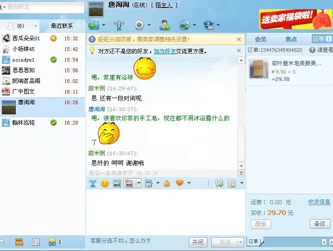The width and height of the screenshot is (333, 251).
Task: Click the voice chat microphone icon
Action: click(119, 25)
